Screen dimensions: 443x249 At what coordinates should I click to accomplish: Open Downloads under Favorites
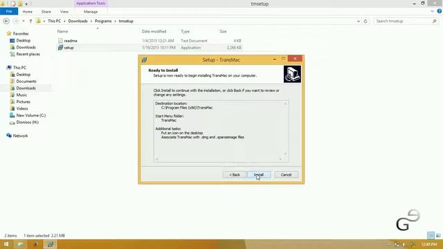click(x=26, y=48)
